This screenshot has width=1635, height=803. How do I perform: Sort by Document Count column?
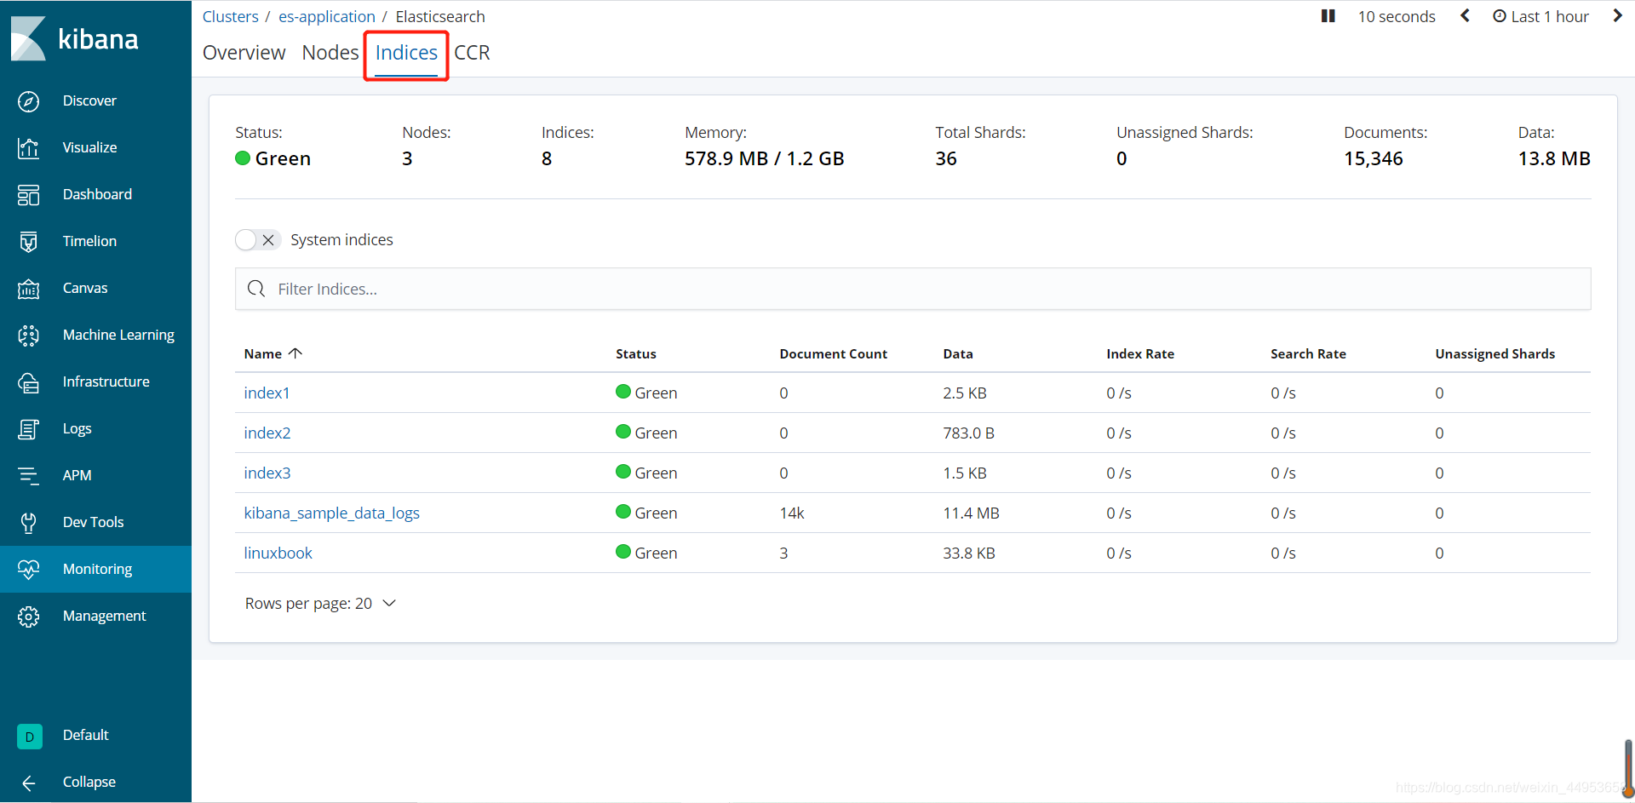click(833, 354)
